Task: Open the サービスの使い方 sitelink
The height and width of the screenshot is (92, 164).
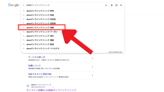Action: (x=37, y=57)
